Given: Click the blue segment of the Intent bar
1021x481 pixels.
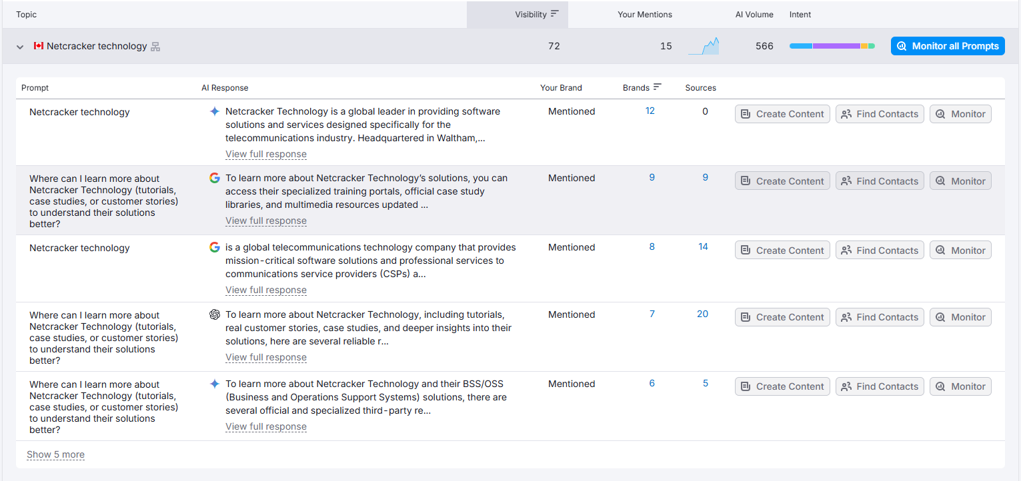Looking at the screenshot, I should 801,46.
